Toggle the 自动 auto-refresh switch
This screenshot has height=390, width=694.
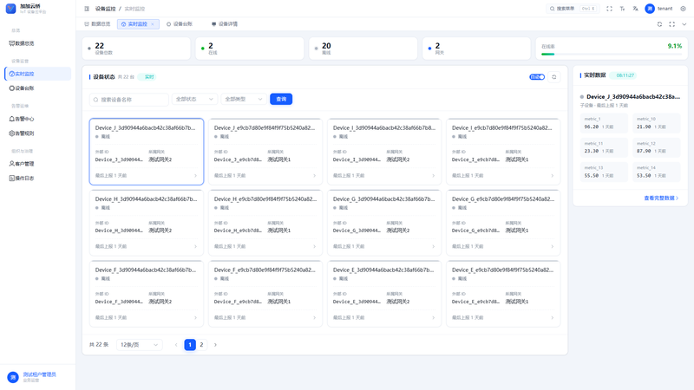tap(537, 77)
